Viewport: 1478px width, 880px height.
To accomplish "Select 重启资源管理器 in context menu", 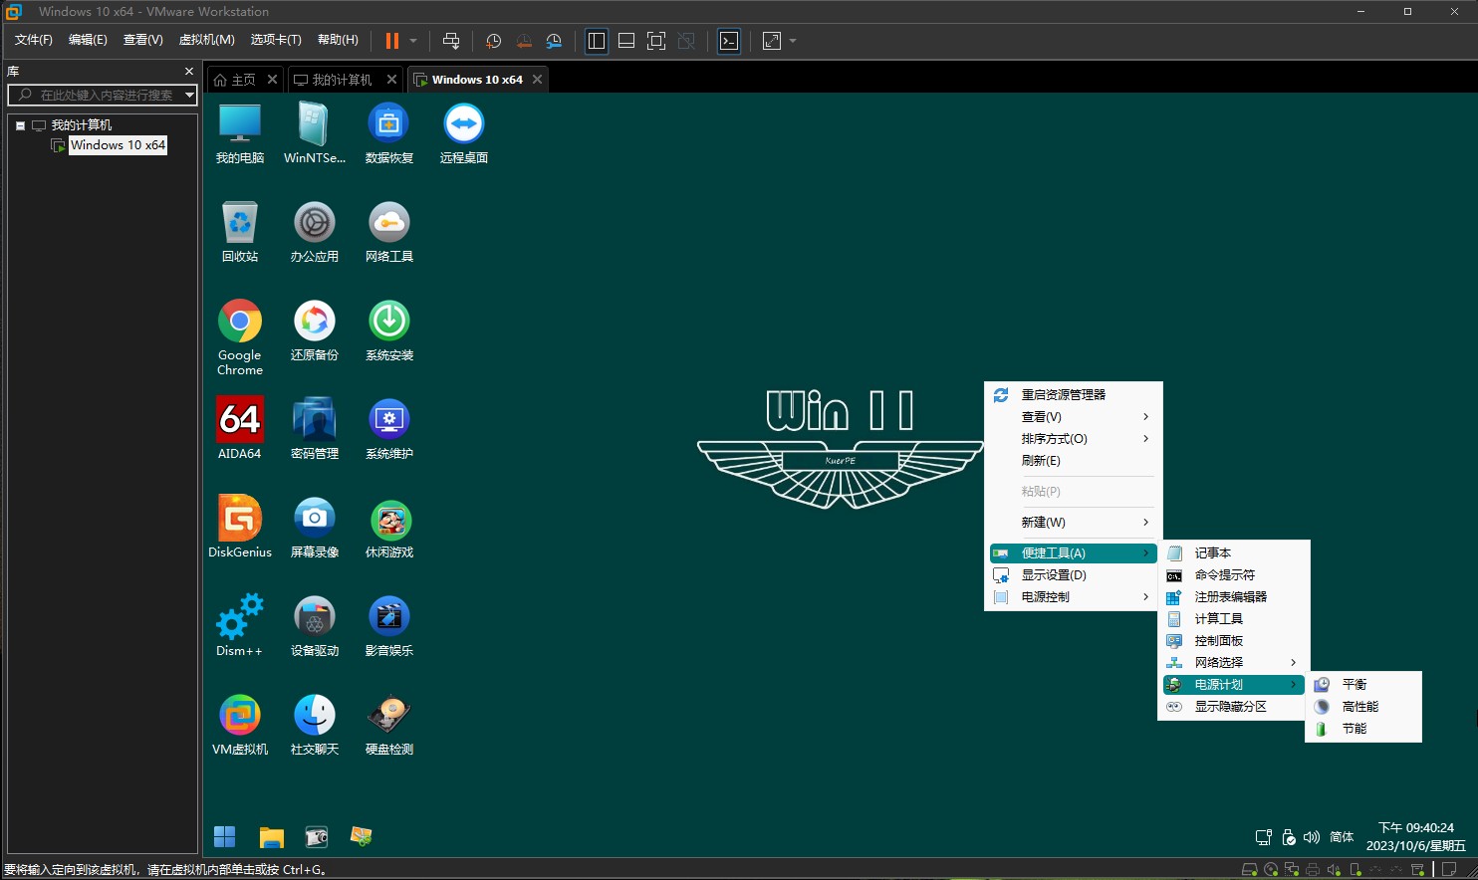I will click(x=1073, y=395).
